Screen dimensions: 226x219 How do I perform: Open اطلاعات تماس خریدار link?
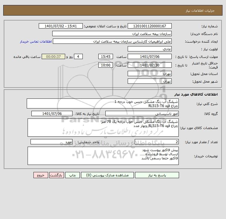(36, 41)
